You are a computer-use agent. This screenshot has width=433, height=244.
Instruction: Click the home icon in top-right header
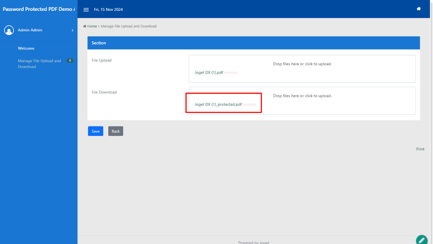click(x=418, y=9)
